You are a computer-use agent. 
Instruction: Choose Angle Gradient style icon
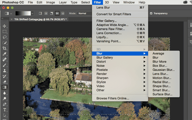[x=52, y=13]
